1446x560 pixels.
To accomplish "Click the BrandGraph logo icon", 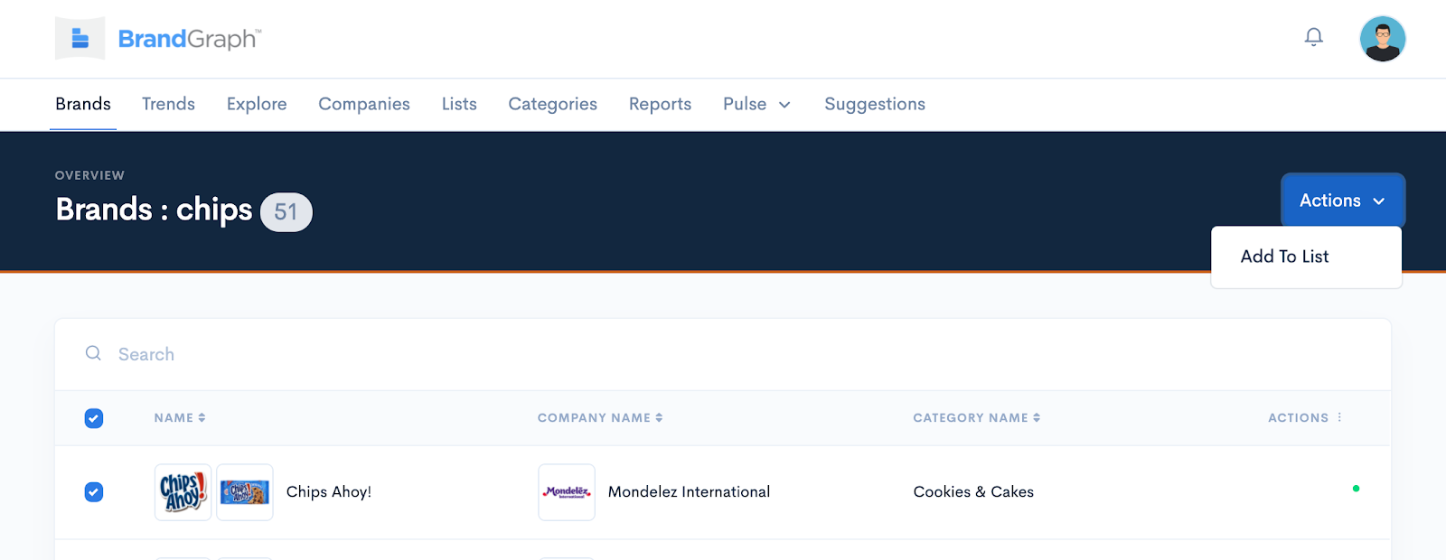I will click(x=80, y=39).
